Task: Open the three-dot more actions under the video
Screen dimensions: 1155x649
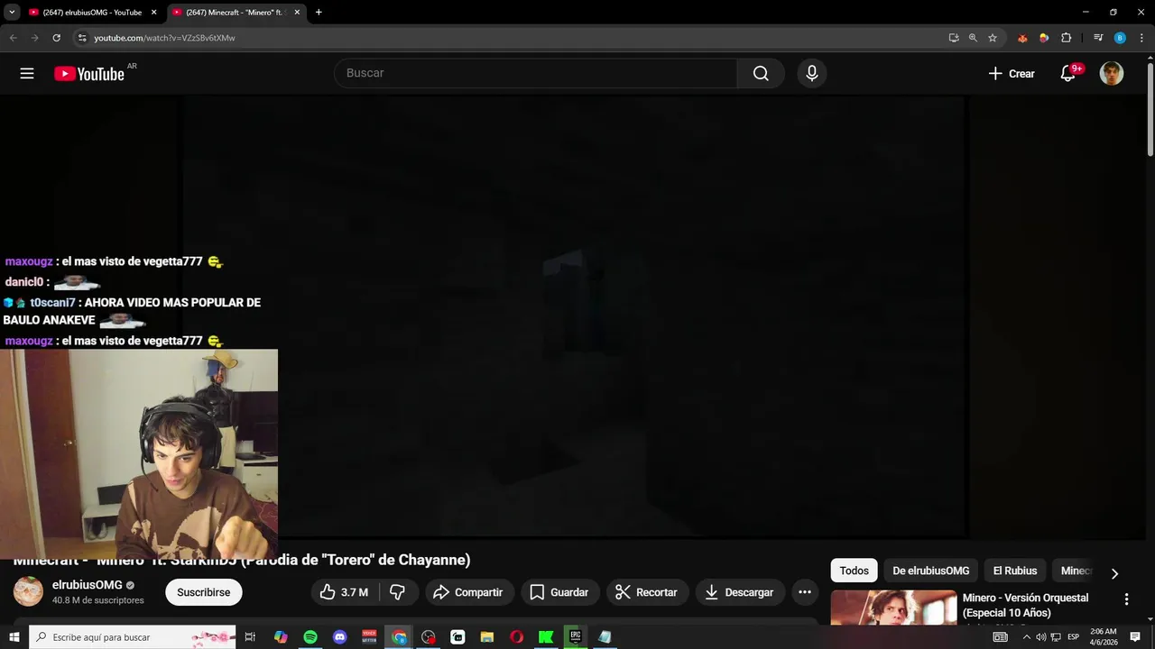Action: coord(805,592)
